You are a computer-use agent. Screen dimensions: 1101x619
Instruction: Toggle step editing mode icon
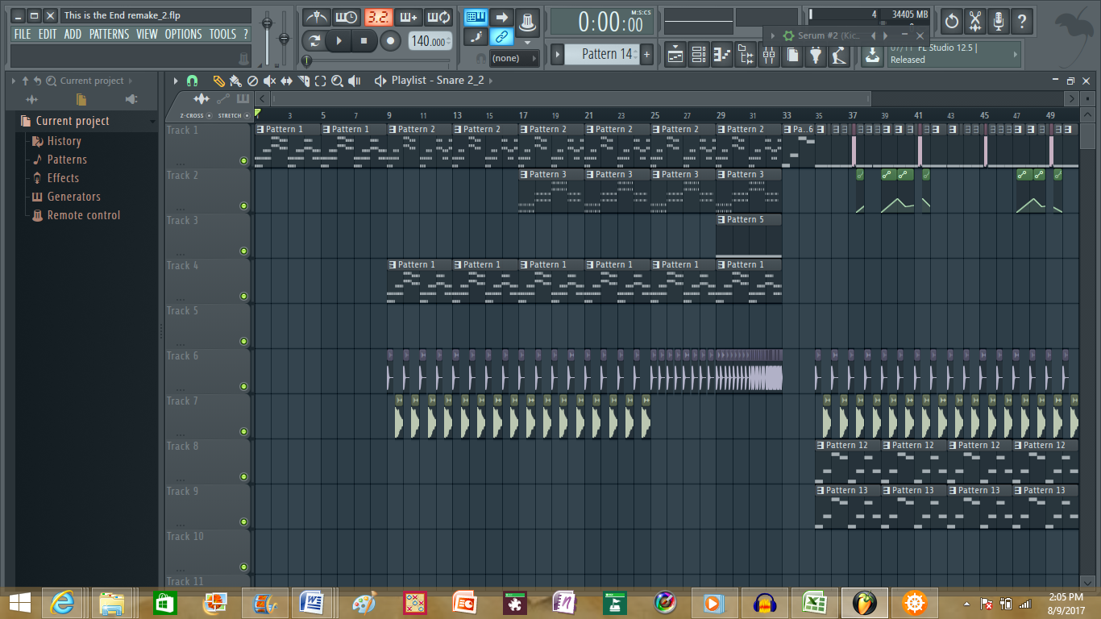click(x=476, y=37)
